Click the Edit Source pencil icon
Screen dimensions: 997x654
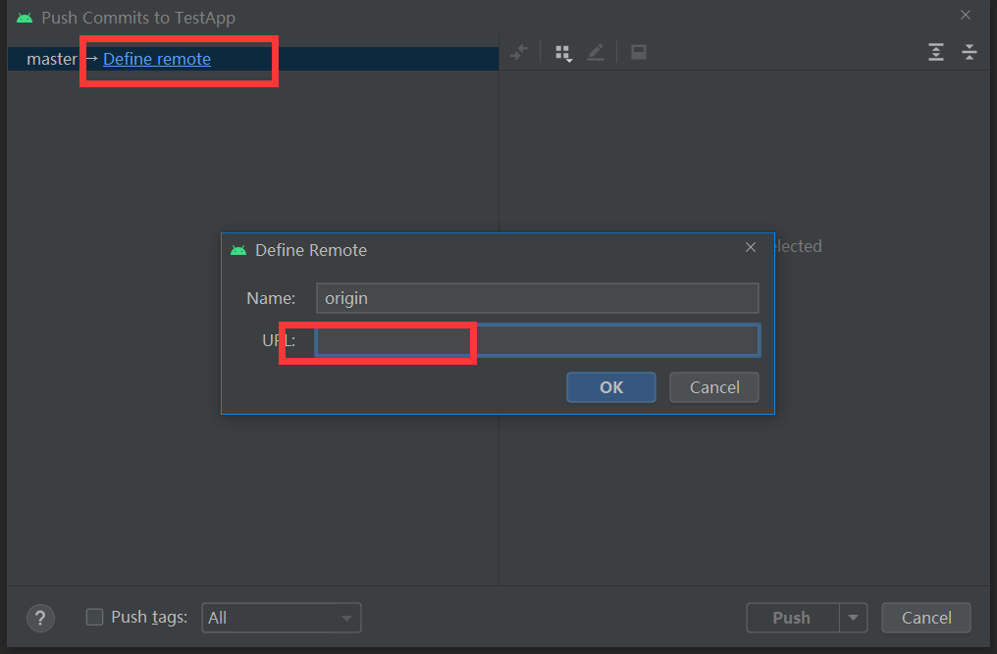[596, 52]
